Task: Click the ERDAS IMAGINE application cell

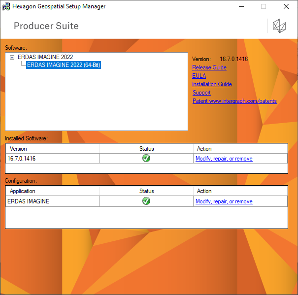Action: 53,201
